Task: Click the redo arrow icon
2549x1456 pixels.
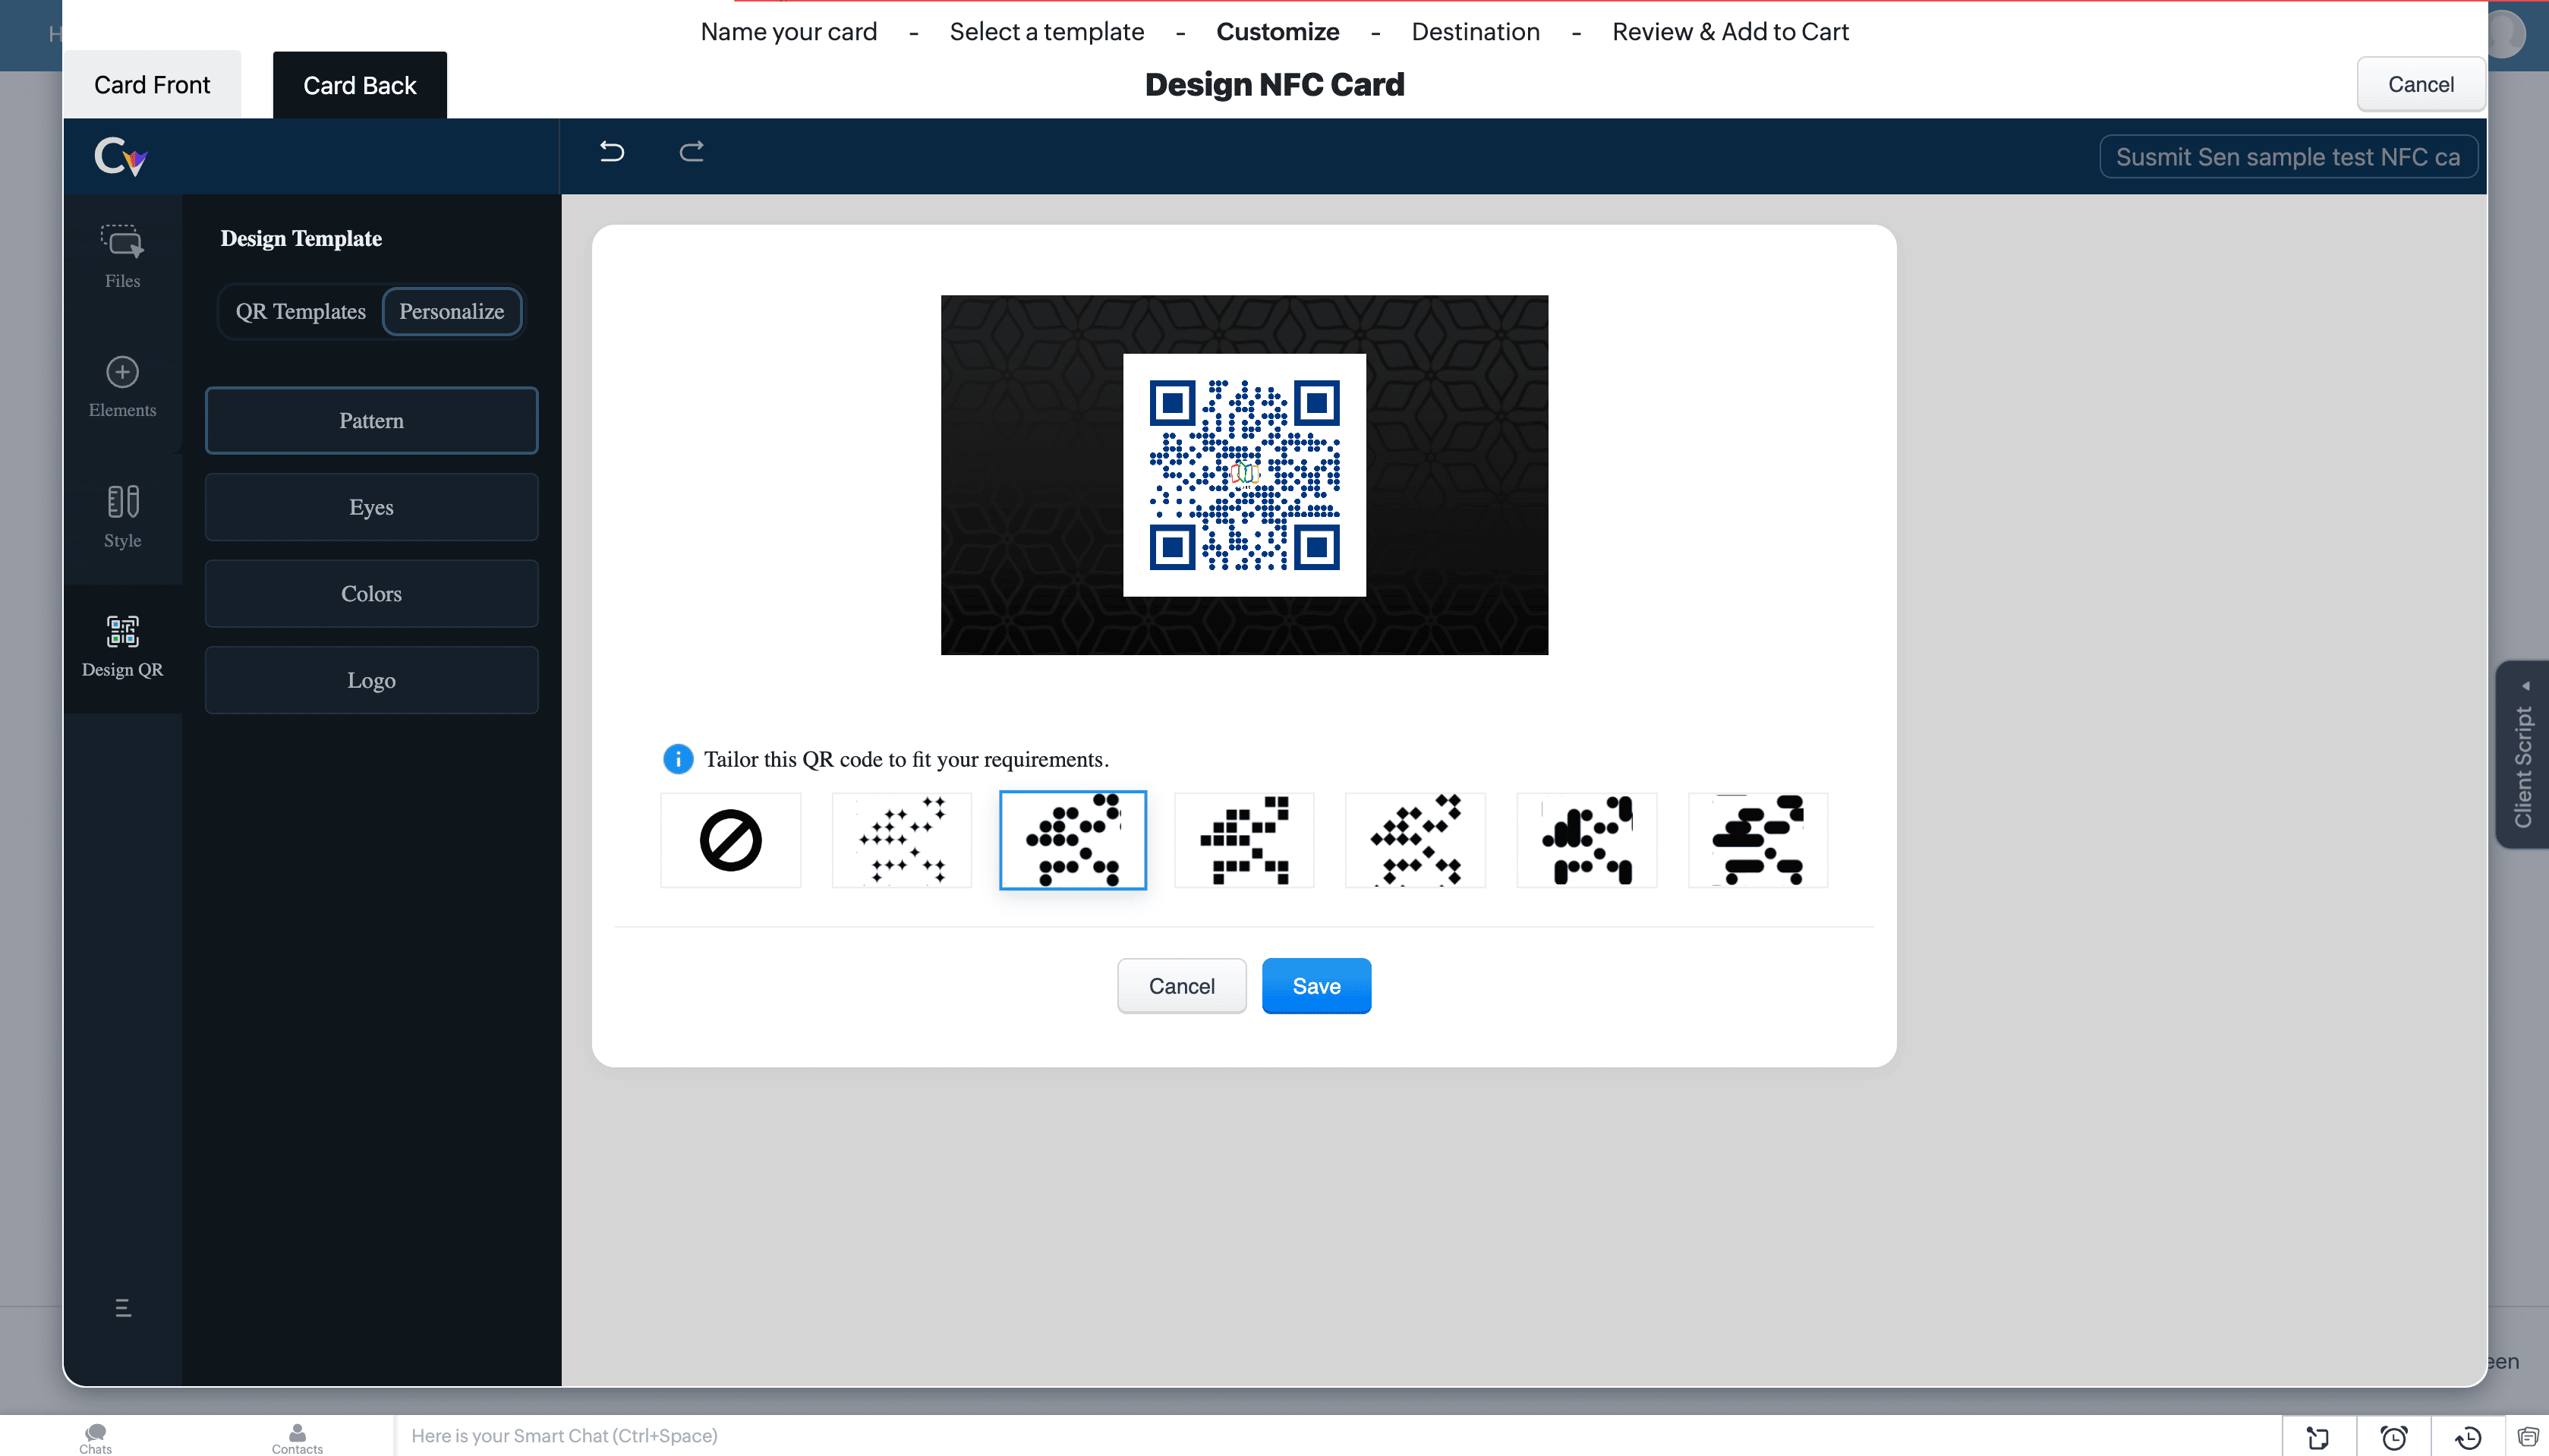Action: 692,152
